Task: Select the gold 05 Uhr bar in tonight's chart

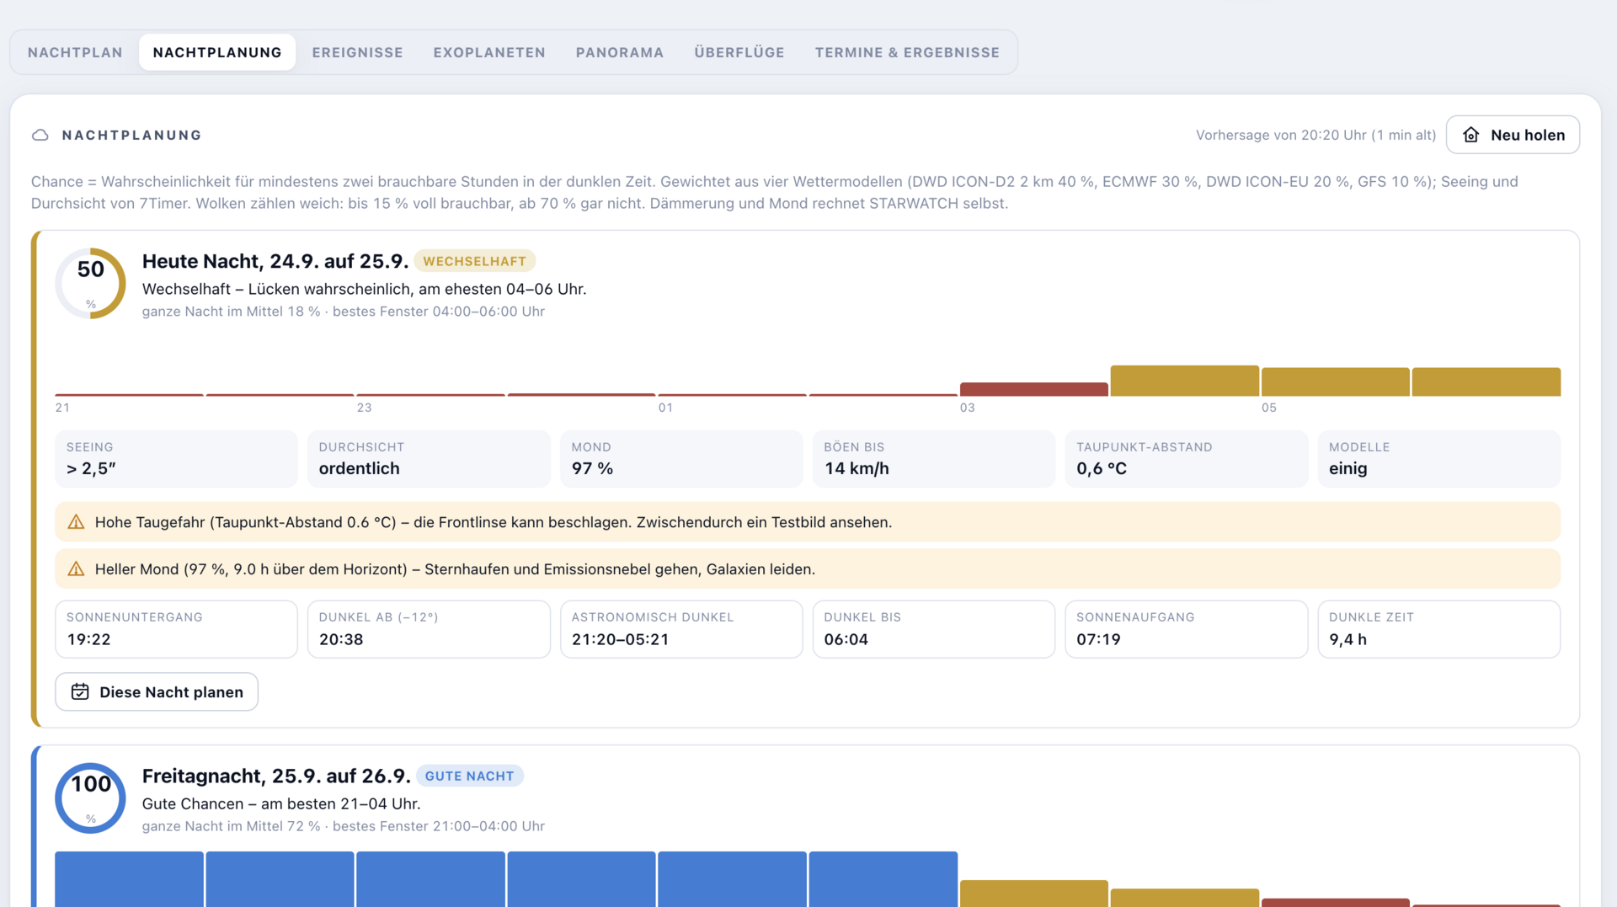Action: click(1335, 381)
